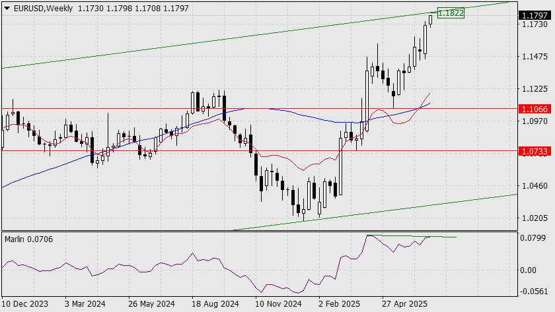This screenshot has width=555, height=312.
Task: Select the 0.0799 Marlin scale value
Action: tap(533, 238)
